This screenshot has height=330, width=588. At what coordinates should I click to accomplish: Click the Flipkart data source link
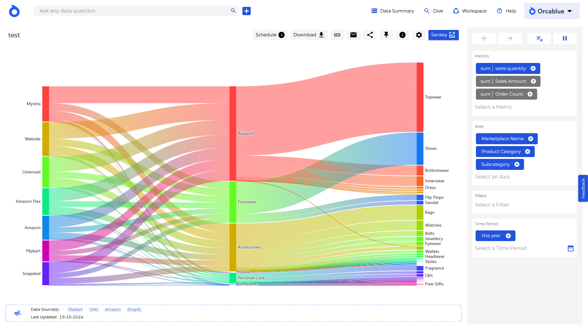coord(75,309)
